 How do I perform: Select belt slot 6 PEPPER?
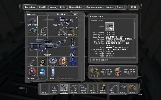[x=93, y=89]
